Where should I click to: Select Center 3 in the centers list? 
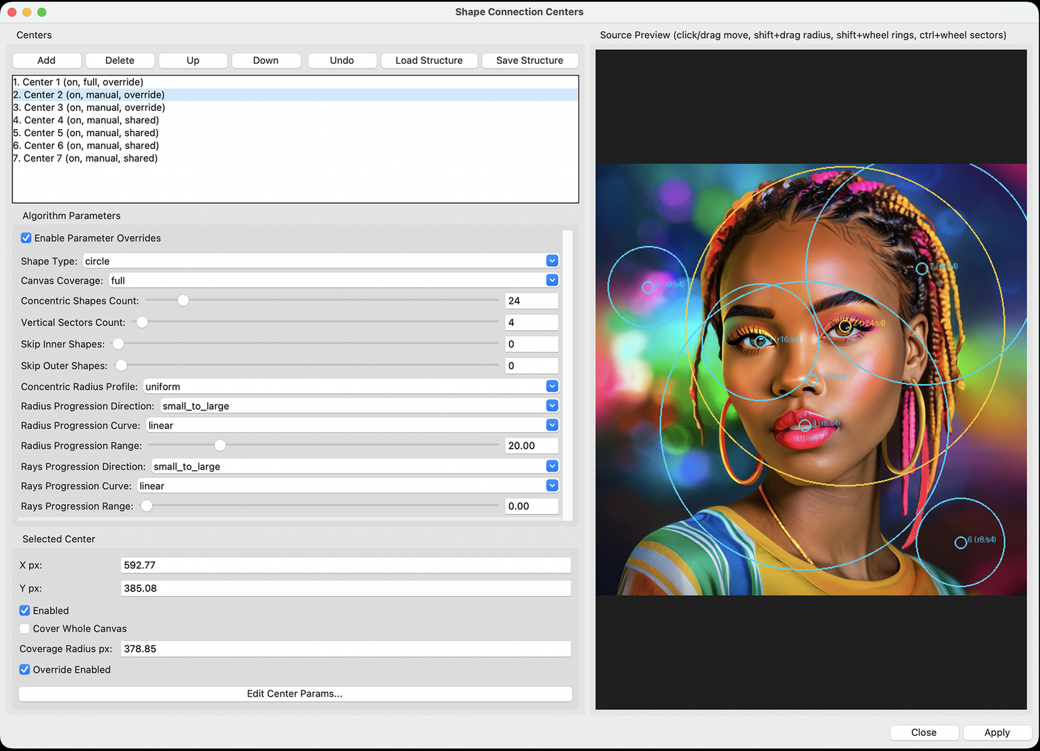coord(295,107)
